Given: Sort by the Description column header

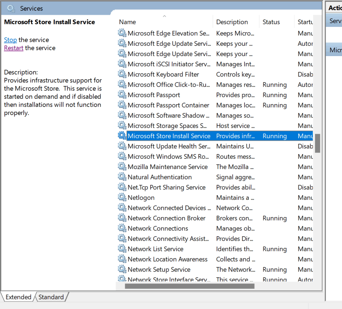Looking at the screenshot, I should 236,22.
